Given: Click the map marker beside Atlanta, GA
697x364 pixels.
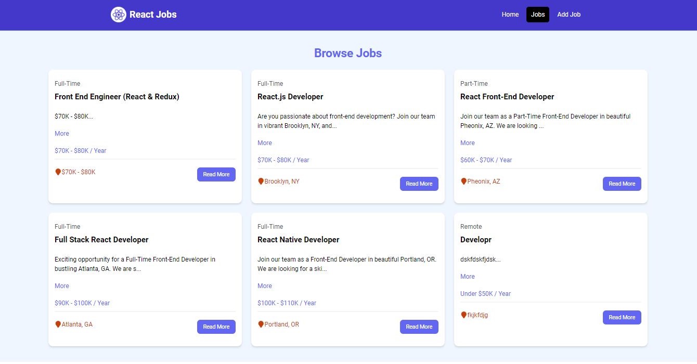Looking at the screenshot, I should [58, 324].
